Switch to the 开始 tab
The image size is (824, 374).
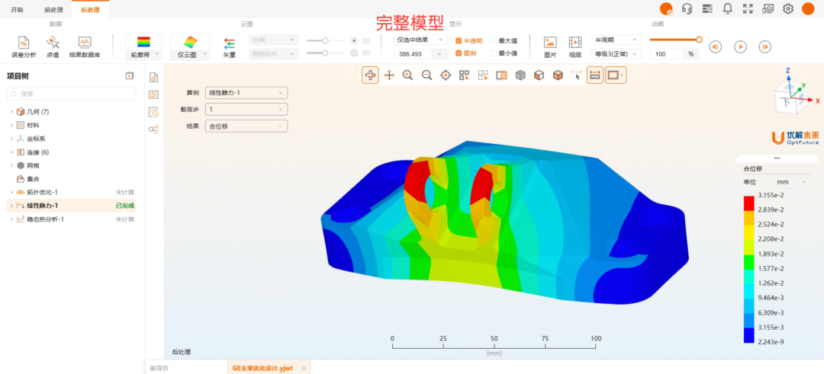17,9
